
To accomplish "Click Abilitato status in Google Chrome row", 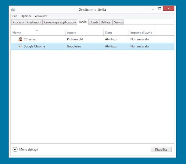I will [x=111, y=46].
